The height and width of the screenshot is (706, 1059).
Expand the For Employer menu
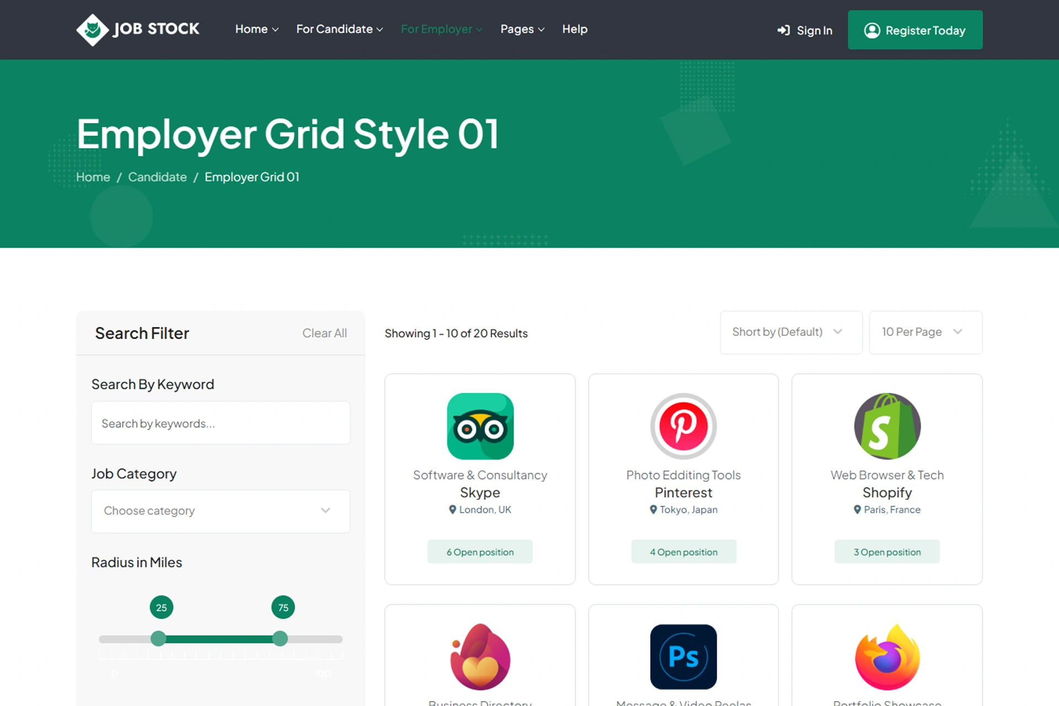click(441, 29)
